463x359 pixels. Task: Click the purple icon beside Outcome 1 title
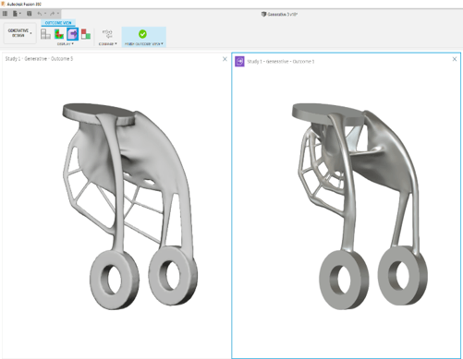[239, 61]
